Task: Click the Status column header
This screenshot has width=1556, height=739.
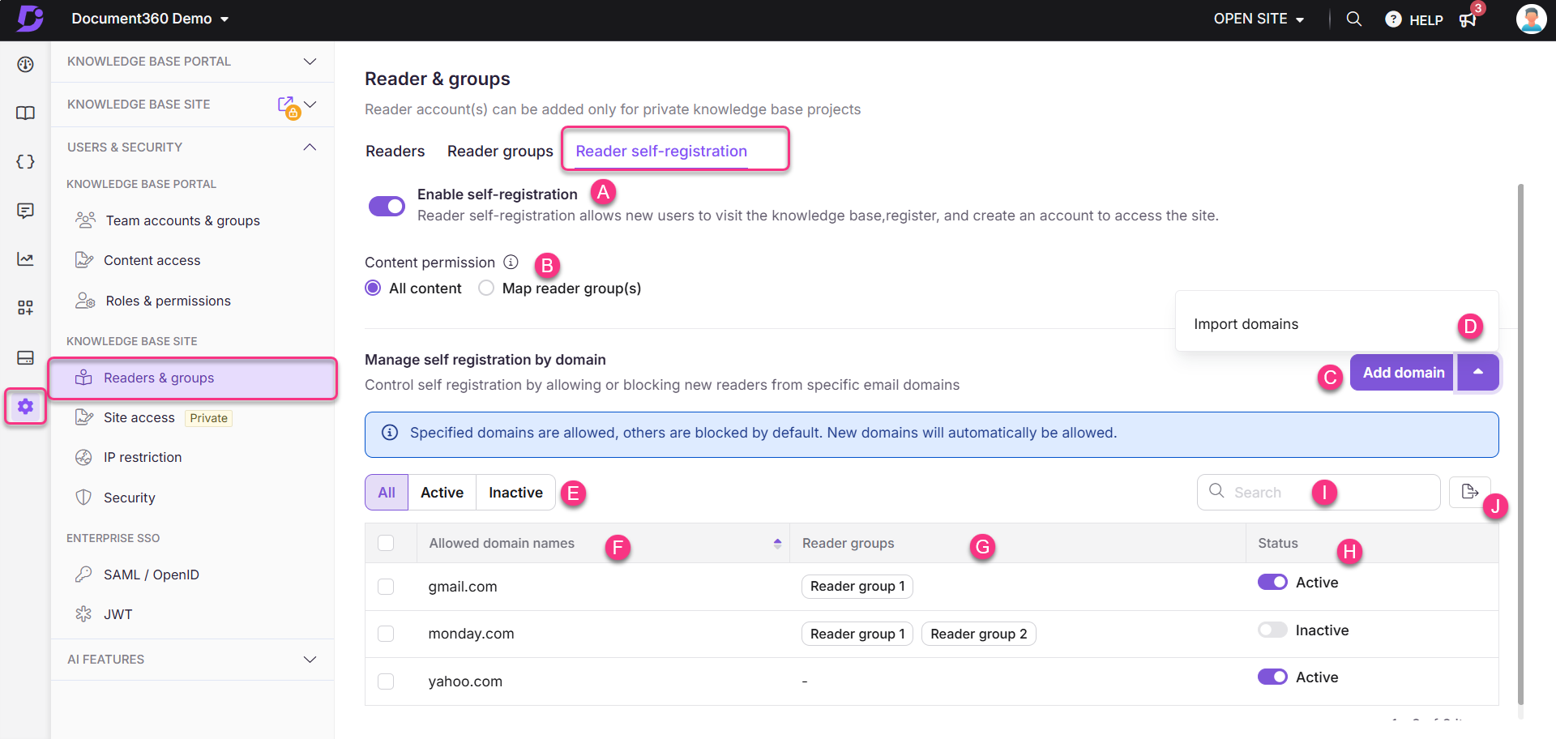Action: pos(1278,543)
